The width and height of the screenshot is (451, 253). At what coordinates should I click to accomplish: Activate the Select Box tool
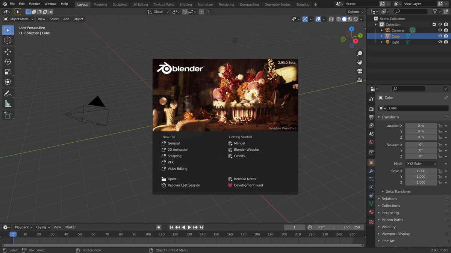click(8, 30)
